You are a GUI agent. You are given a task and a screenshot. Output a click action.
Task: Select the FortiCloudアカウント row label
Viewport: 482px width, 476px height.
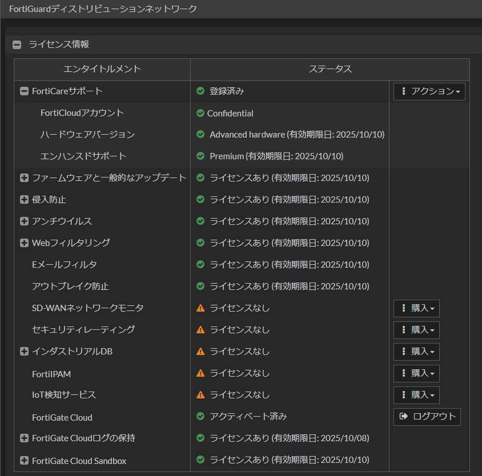tap(82, 113)
